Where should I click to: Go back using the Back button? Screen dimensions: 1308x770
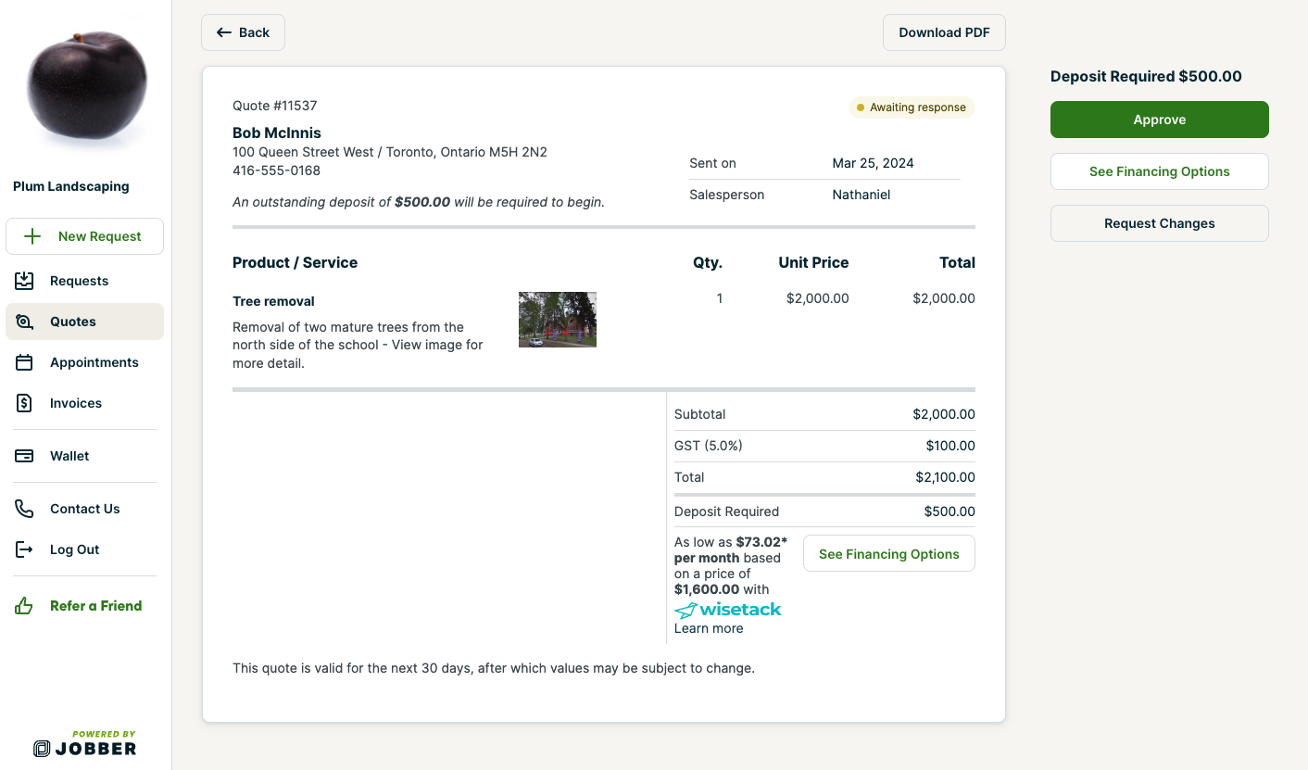click(243, 32)
